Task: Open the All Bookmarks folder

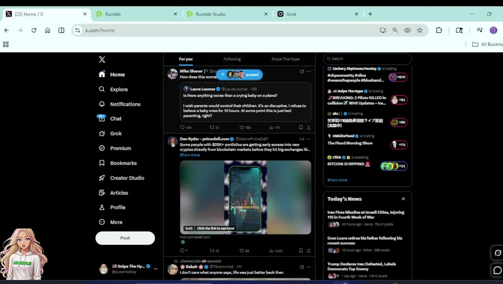Action: (488, 45)
